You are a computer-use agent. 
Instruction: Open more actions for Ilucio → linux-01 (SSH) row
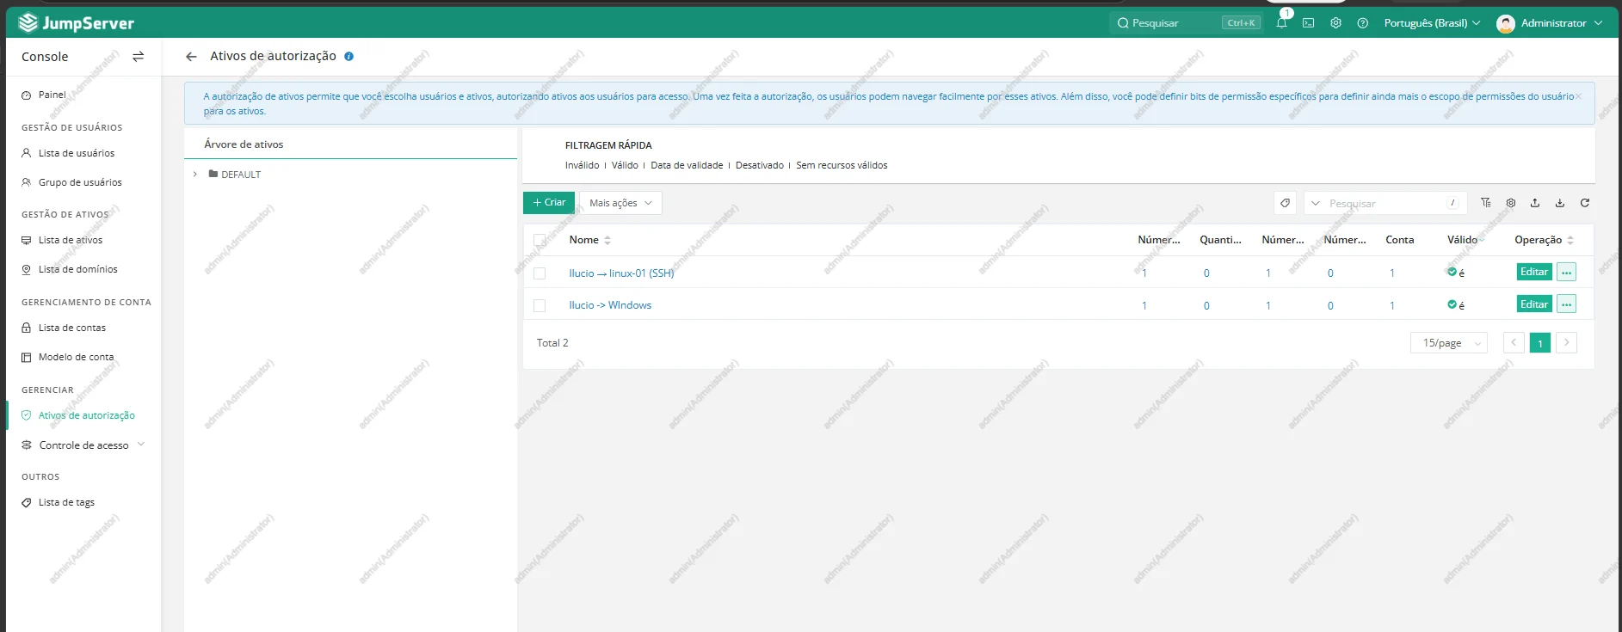pyautogui.click(x=1566, y=273)
